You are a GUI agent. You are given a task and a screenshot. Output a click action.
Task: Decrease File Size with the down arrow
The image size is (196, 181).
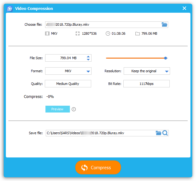(88, 60)
